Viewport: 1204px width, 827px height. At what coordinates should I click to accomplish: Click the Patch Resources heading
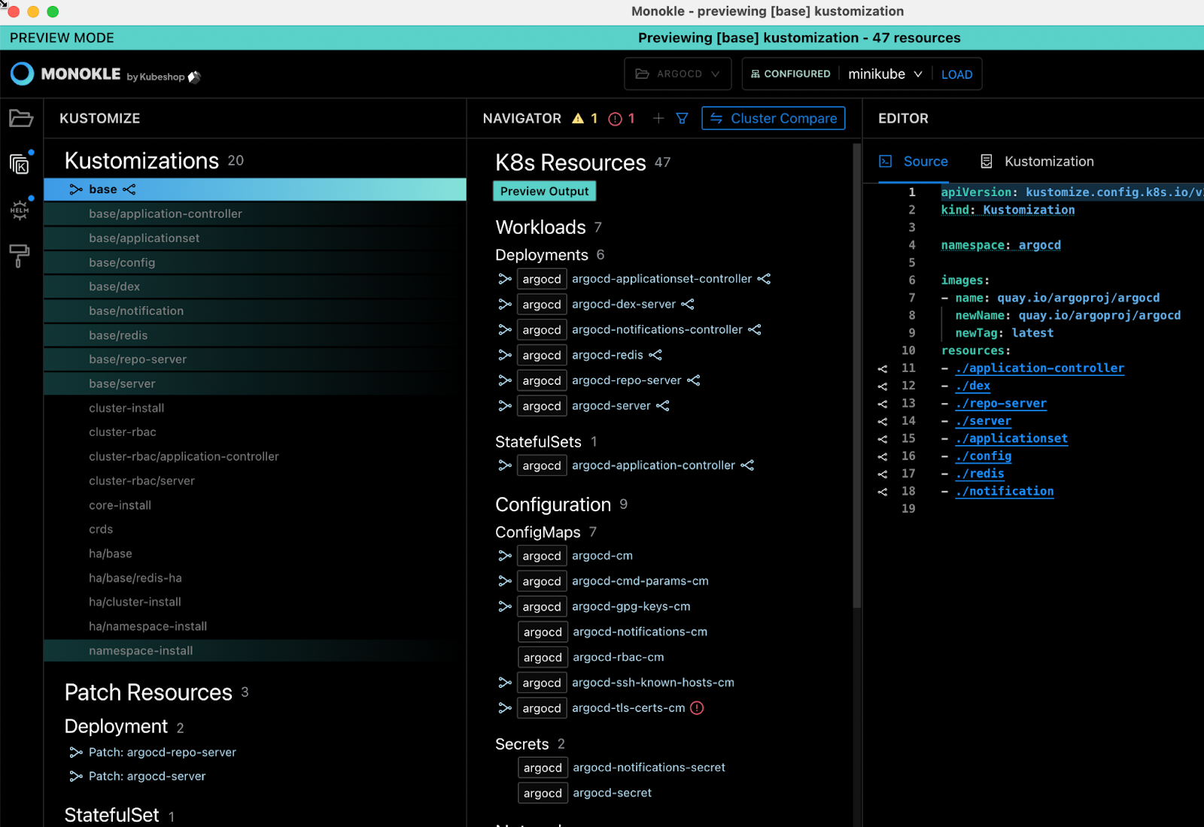[148, 692]
